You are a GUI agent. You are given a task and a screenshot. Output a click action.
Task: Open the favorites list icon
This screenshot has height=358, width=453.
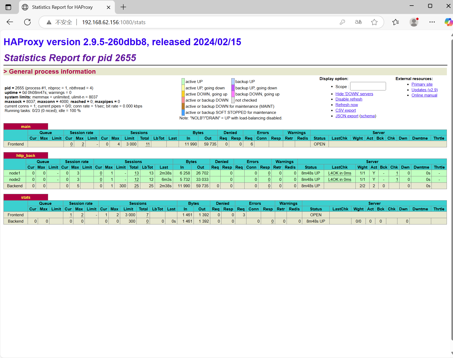[396, 22]
